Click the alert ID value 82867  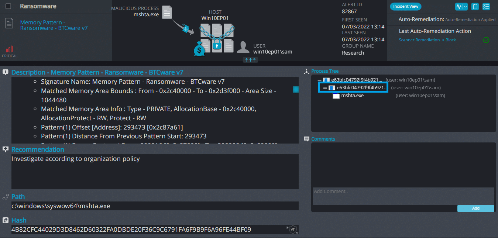pos(350,12)
